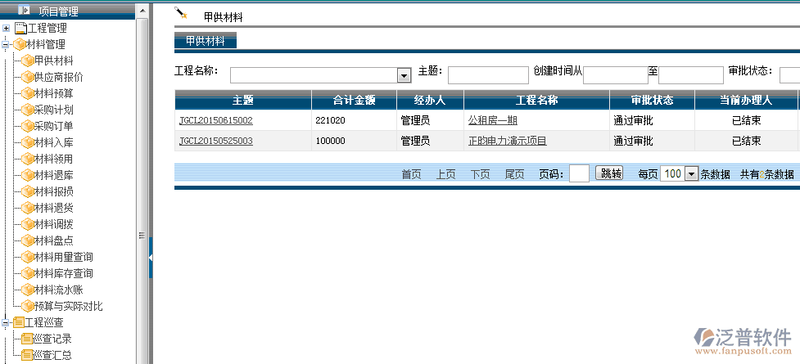Click the 材料库存查询 icon
This screenshot has height=364, width=800.
[x=27, y=273]
